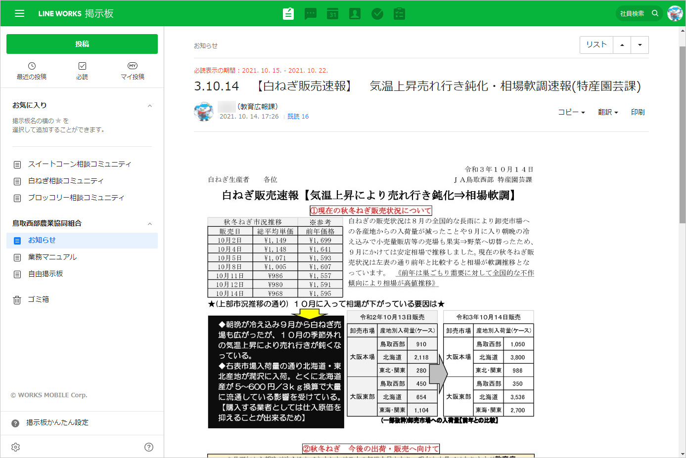
Task: Open the tasks checkmark icon in the top bar
Action: tap(377, 13)
